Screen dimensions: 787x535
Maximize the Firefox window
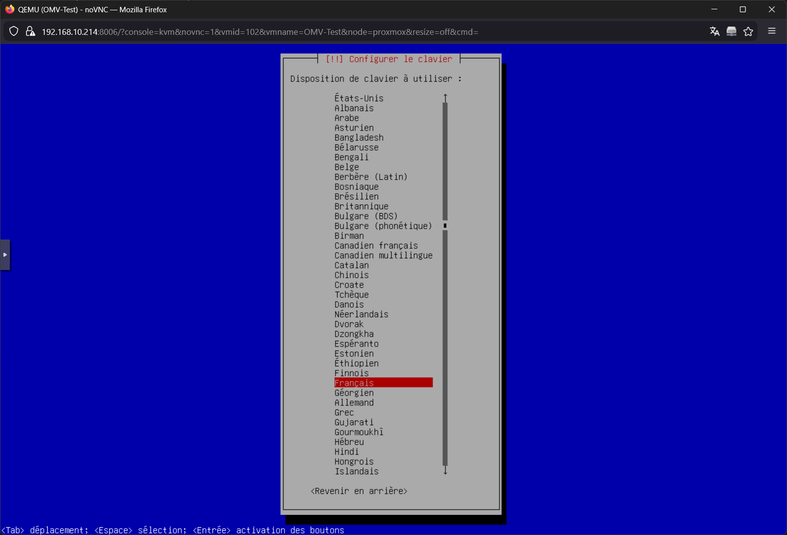743,9
